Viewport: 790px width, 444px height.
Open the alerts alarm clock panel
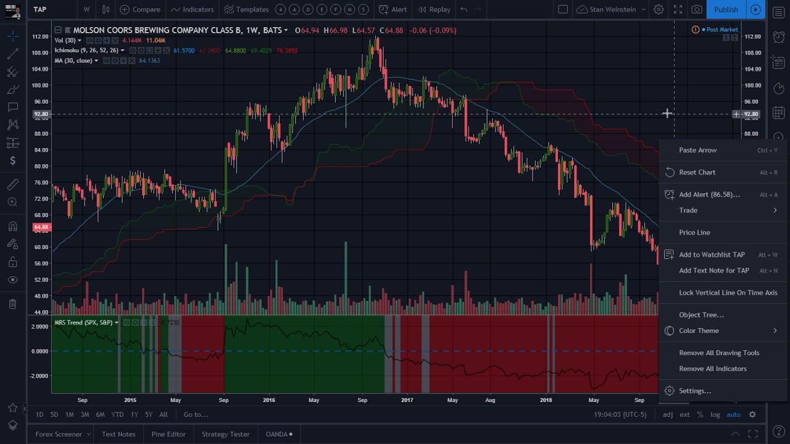[778, 36]
